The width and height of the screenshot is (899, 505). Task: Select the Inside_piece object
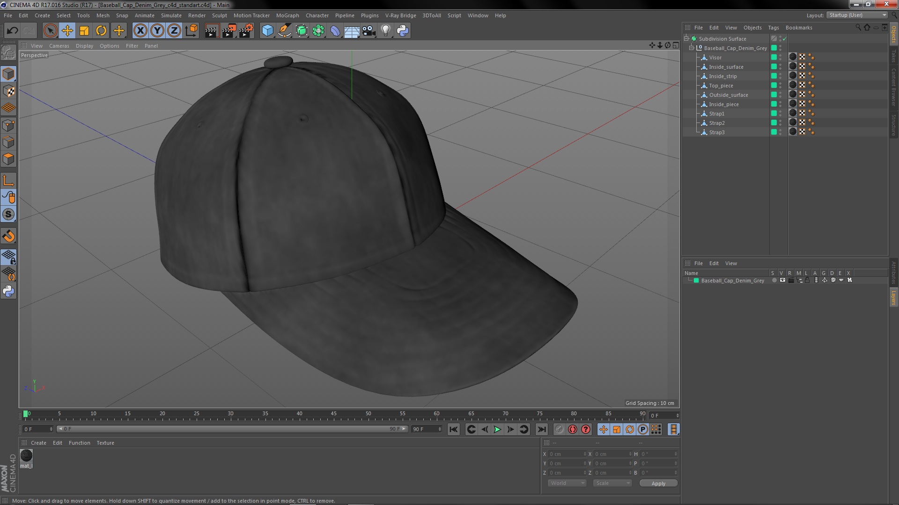(724, 104)
